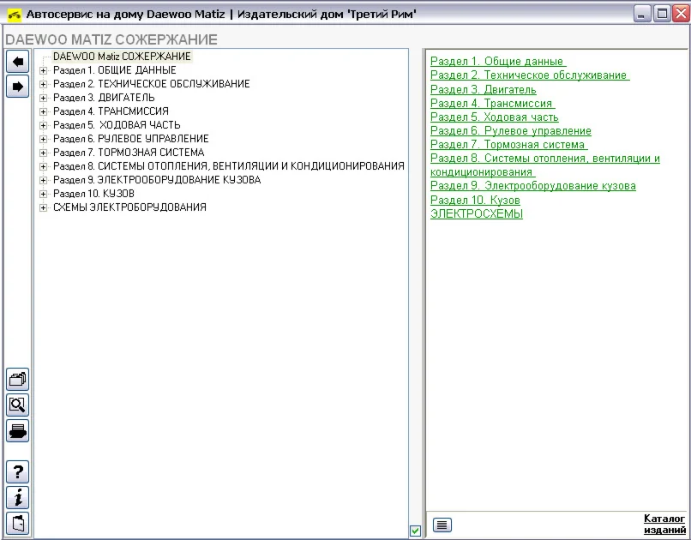Open search with the magnifier icon

18,405
